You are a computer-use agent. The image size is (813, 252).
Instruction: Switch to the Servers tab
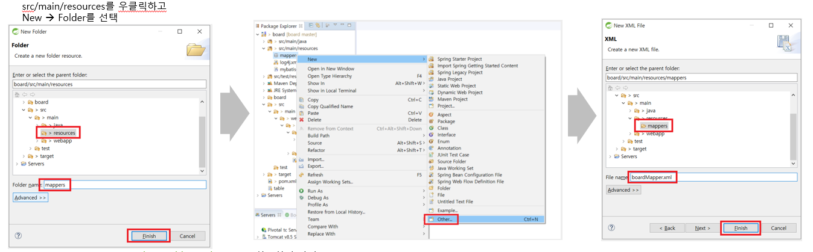267,215
